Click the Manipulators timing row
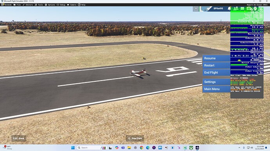This screenshot has width=270, height=151. tap(247, 35)
